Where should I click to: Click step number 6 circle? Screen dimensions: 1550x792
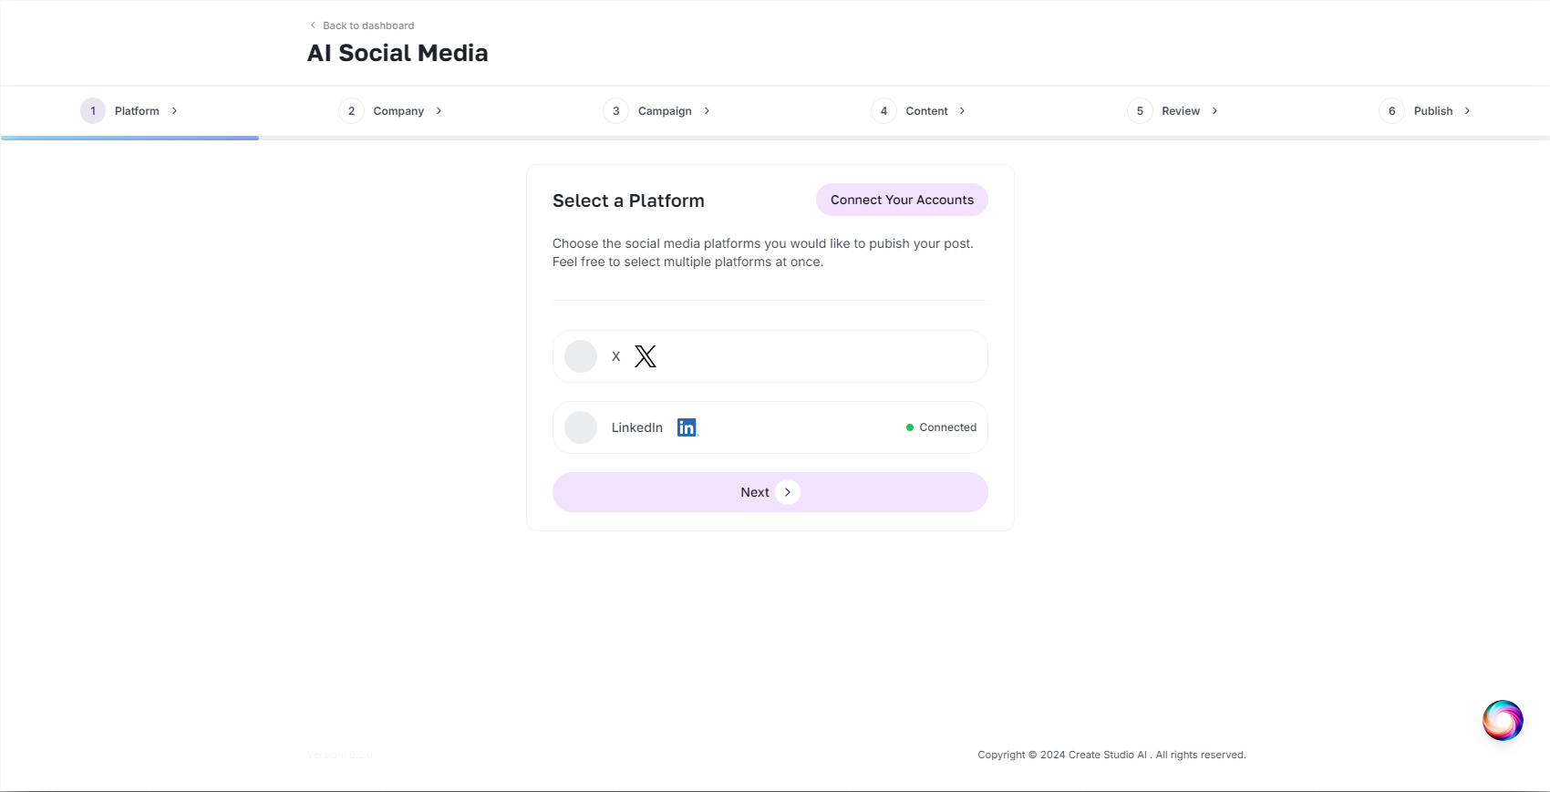pos(1391,111)
